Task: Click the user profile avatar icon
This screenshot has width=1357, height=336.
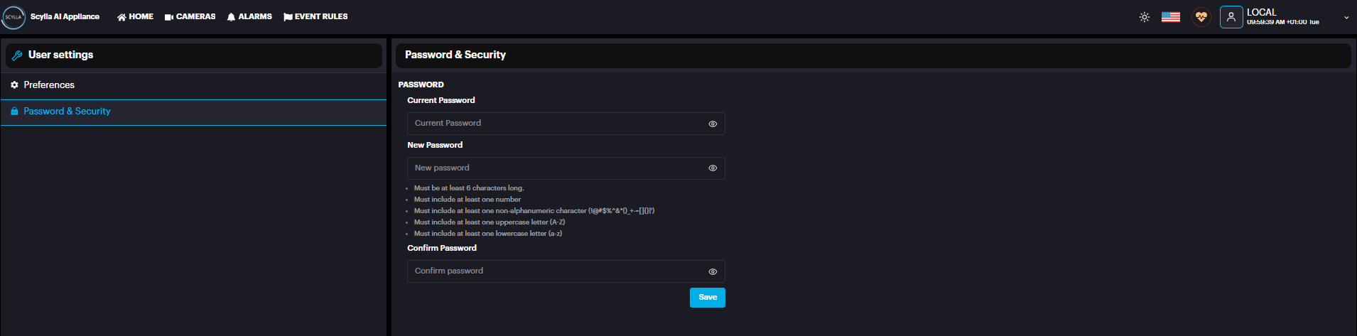Action: pos(1231,17)
